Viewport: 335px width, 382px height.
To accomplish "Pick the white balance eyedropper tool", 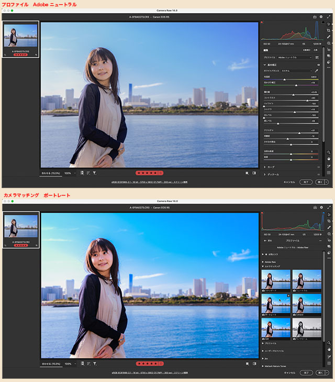I will [317, 70].
